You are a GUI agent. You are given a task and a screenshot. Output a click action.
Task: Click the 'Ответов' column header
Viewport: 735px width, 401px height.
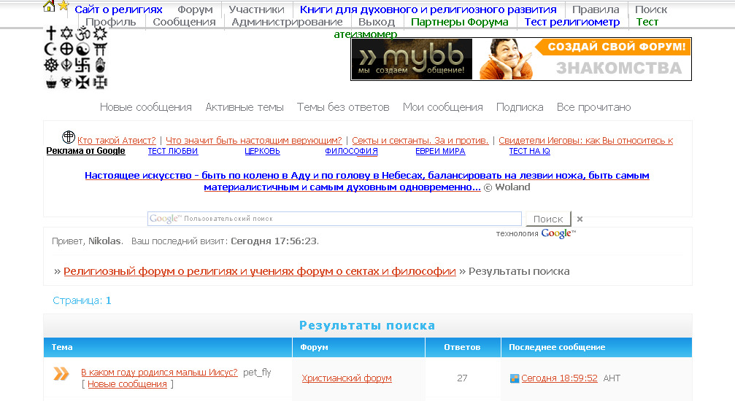[462, 347]
